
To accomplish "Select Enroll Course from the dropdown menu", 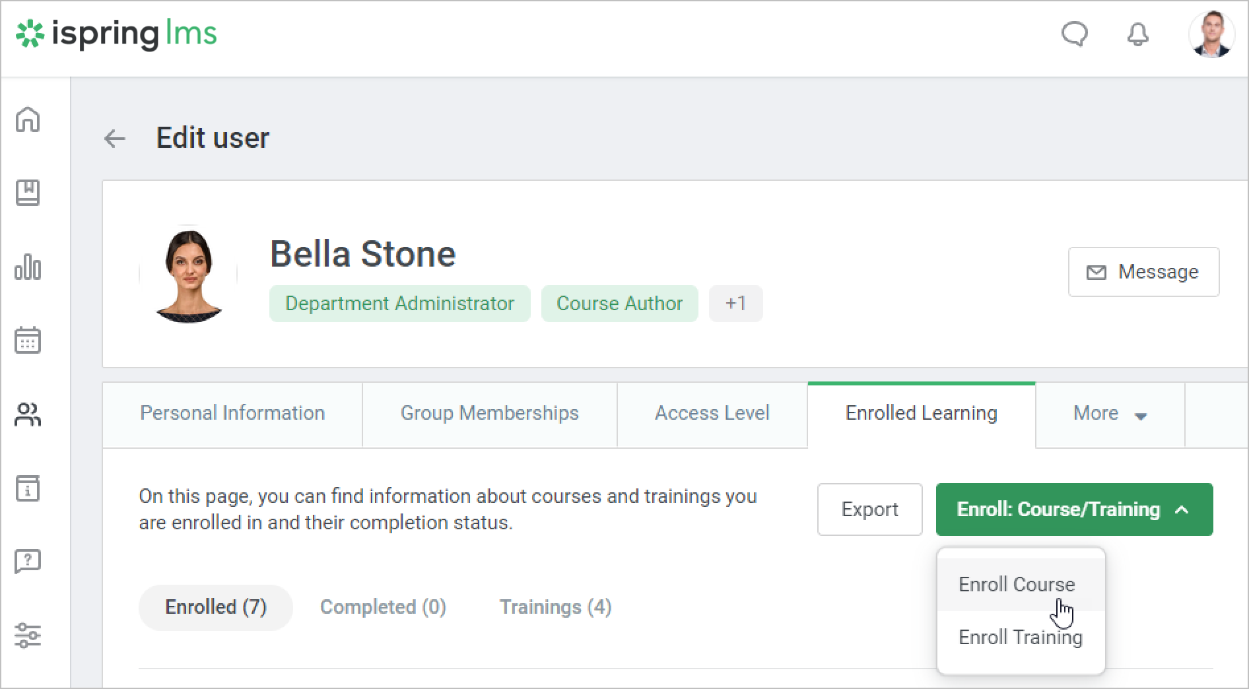I will pyautogui.click(x=1017, y=585).
